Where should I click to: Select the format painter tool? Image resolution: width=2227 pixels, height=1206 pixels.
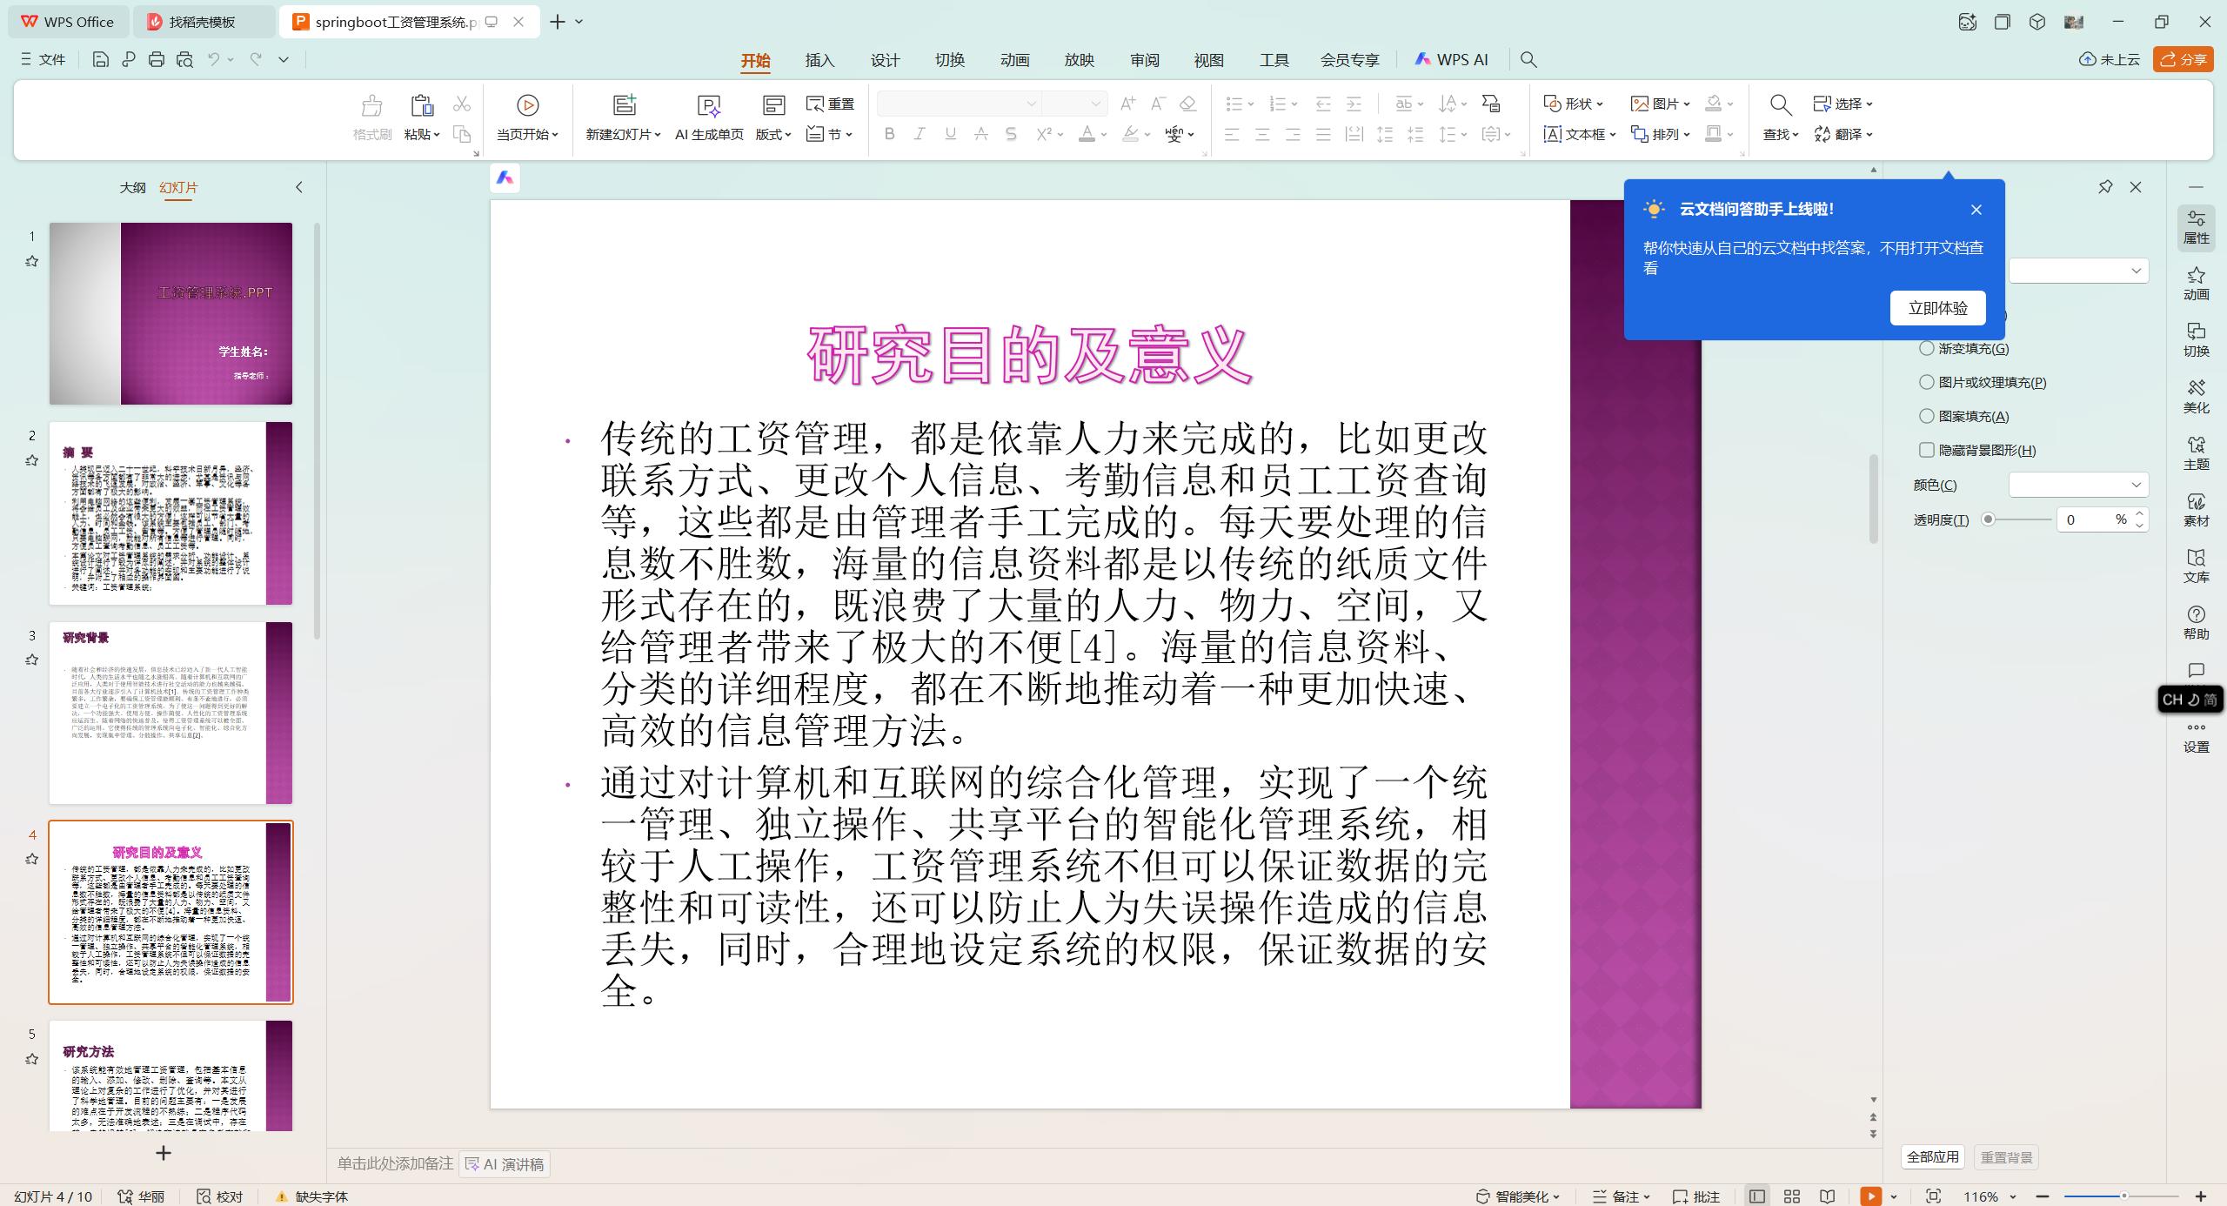click(x=370, y=117)
